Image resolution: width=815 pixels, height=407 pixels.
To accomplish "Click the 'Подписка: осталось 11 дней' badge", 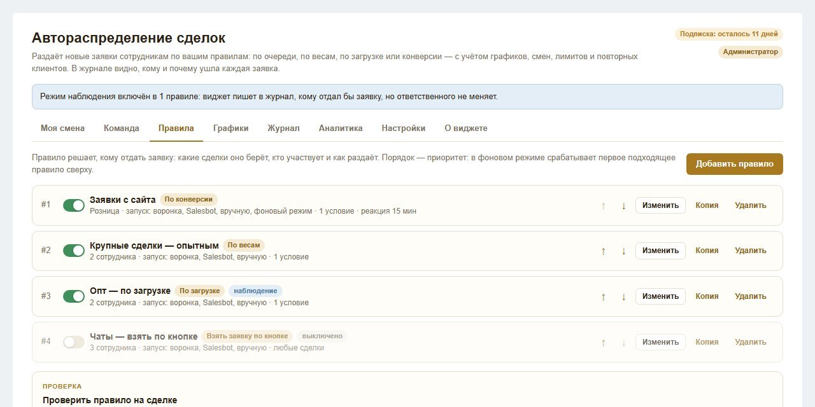I will tap(729, 34).
